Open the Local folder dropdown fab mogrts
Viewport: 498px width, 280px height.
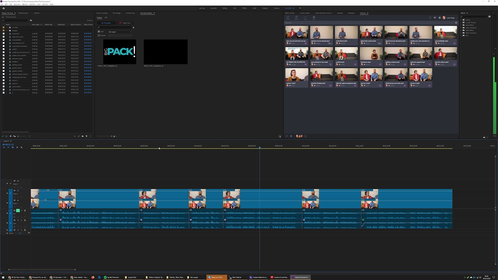click(120, 32)
